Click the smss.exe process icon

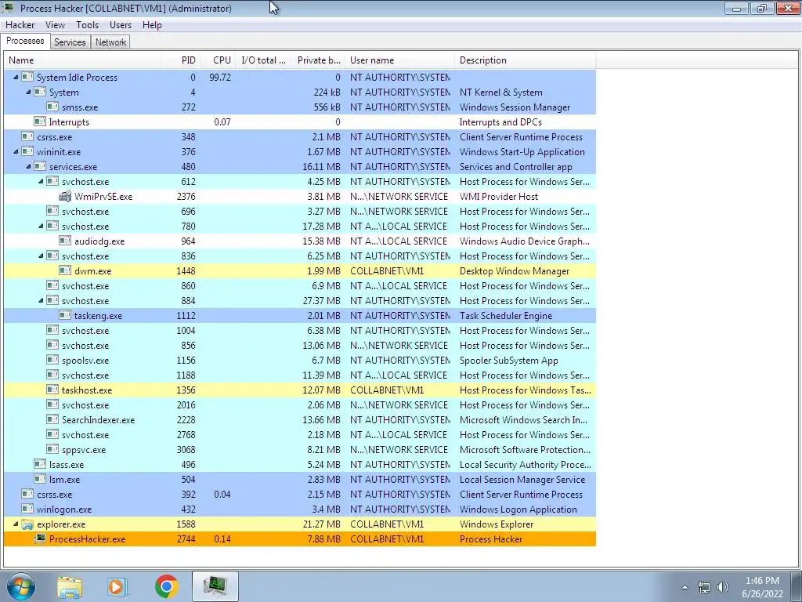pyautogui.click(x=52, y=107)
